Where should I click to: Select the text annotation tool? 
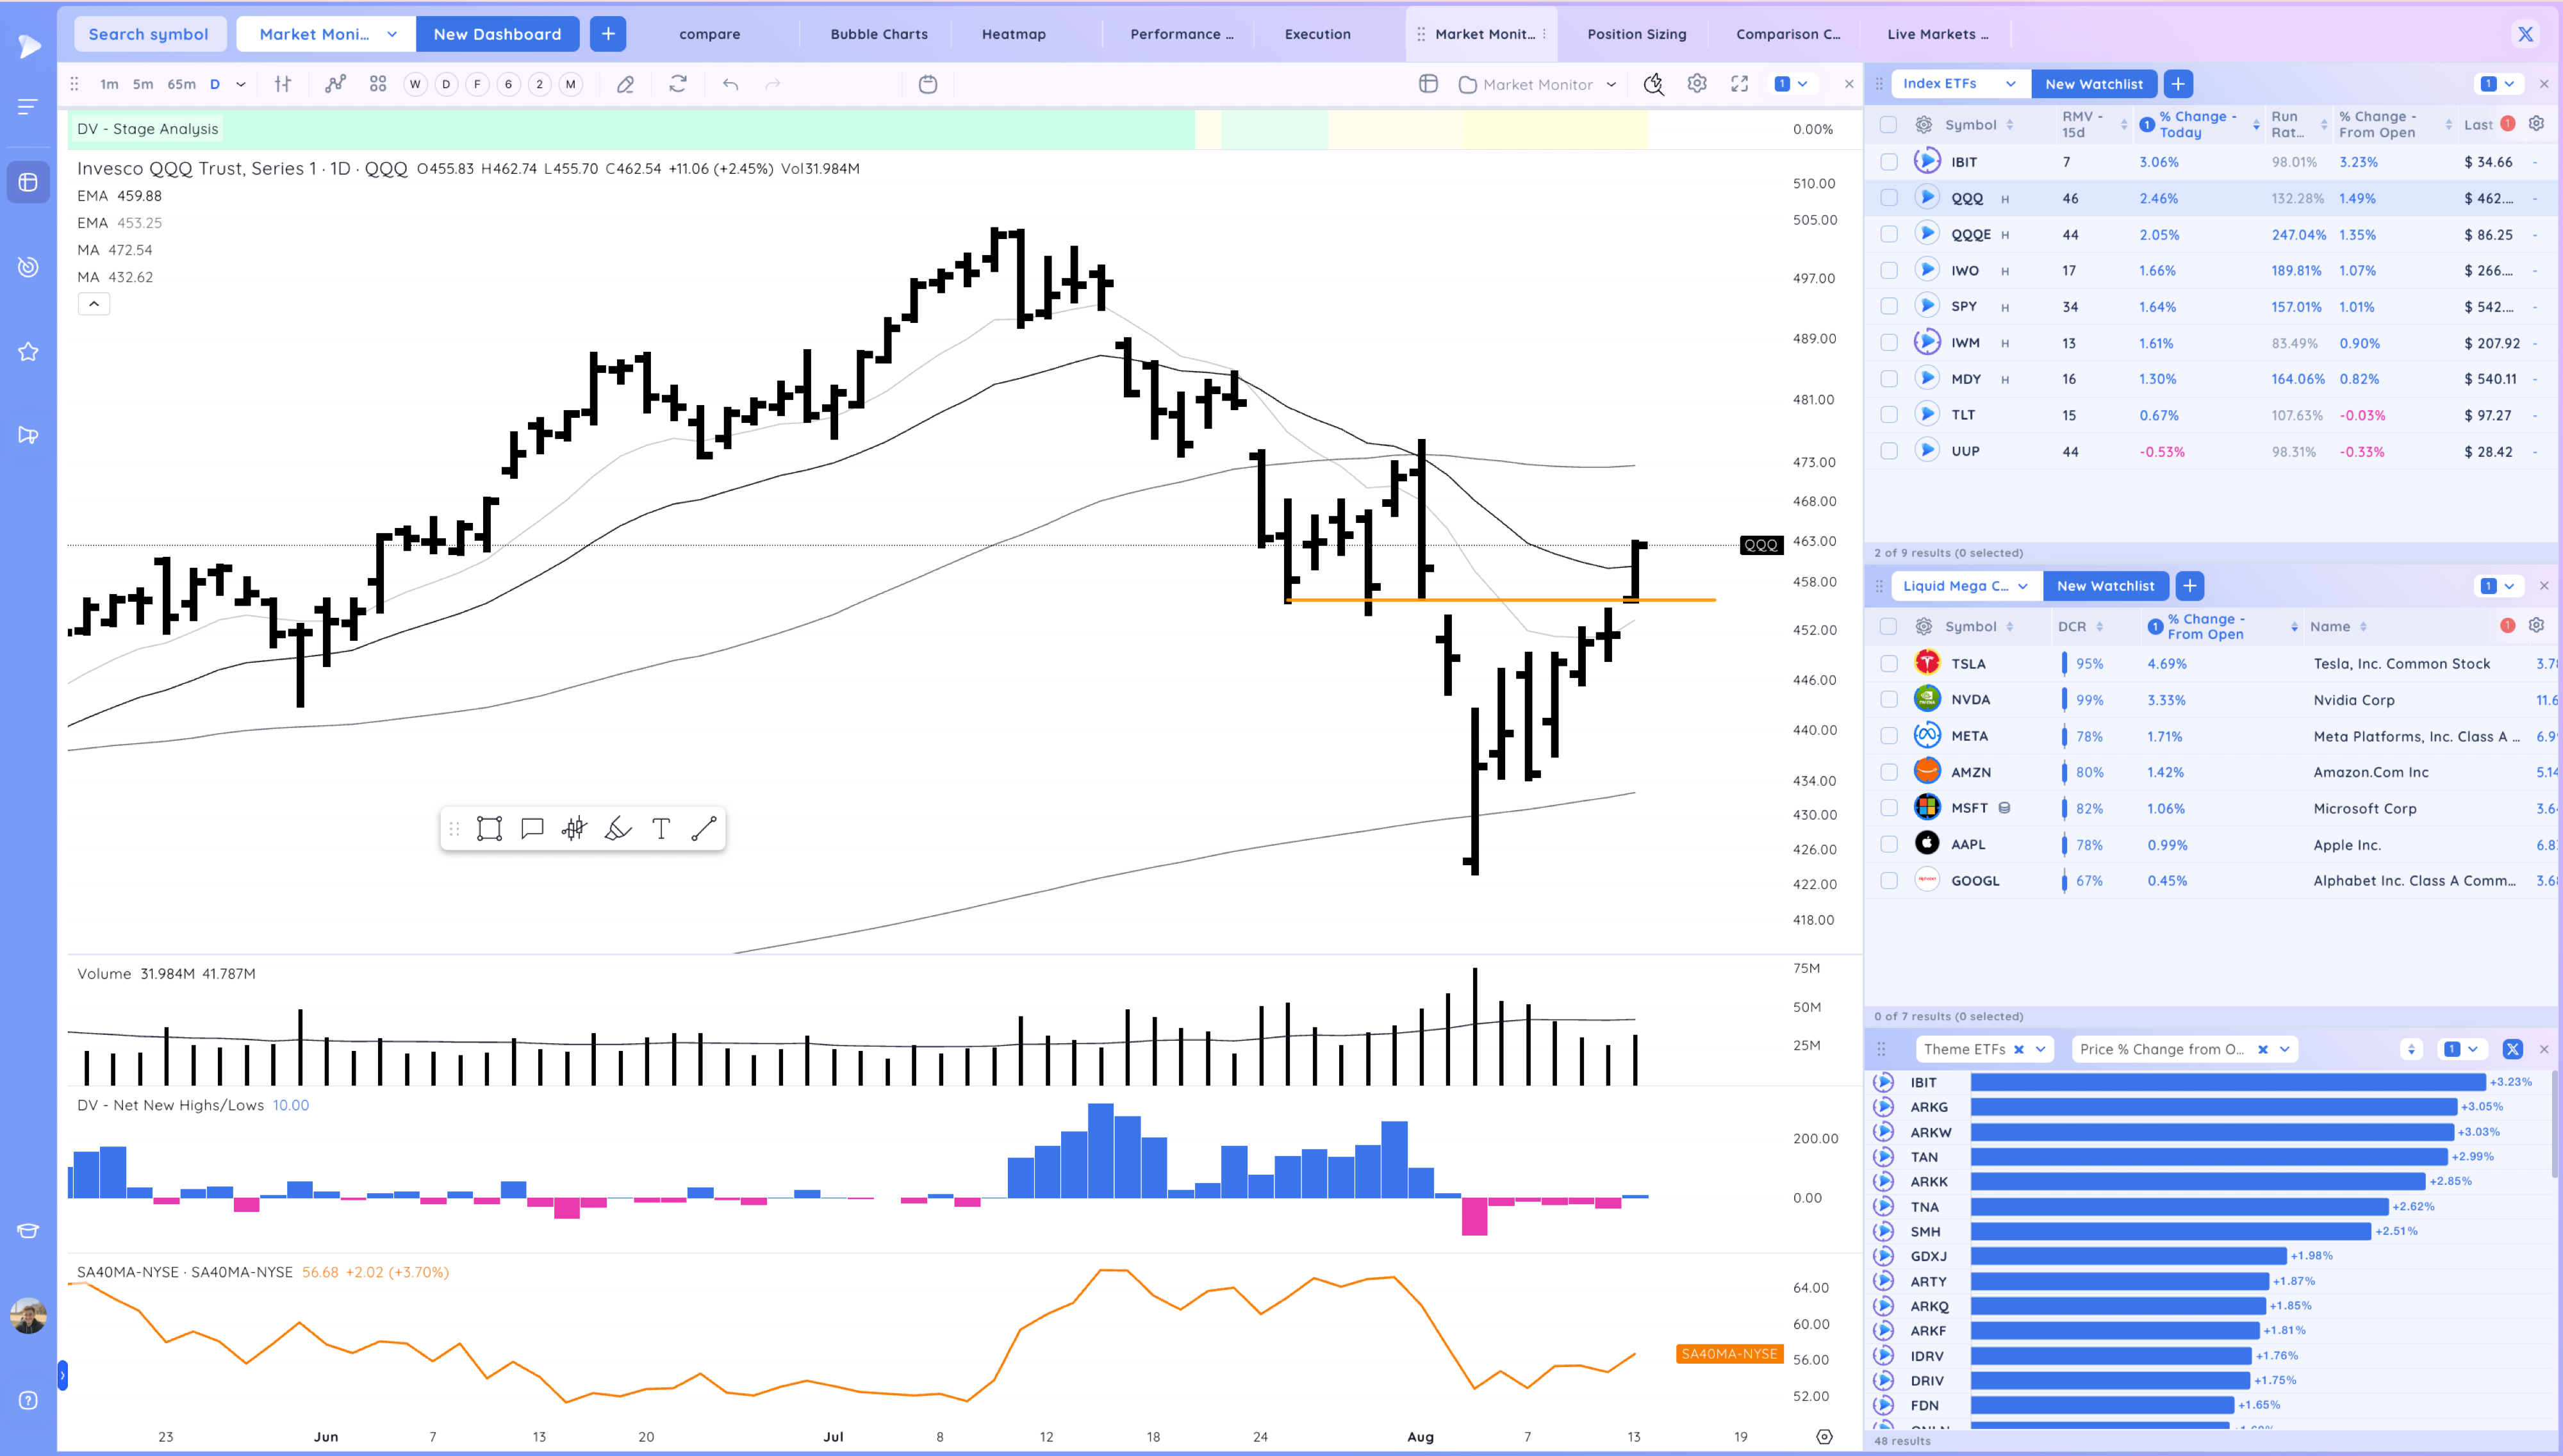point(661,828)
